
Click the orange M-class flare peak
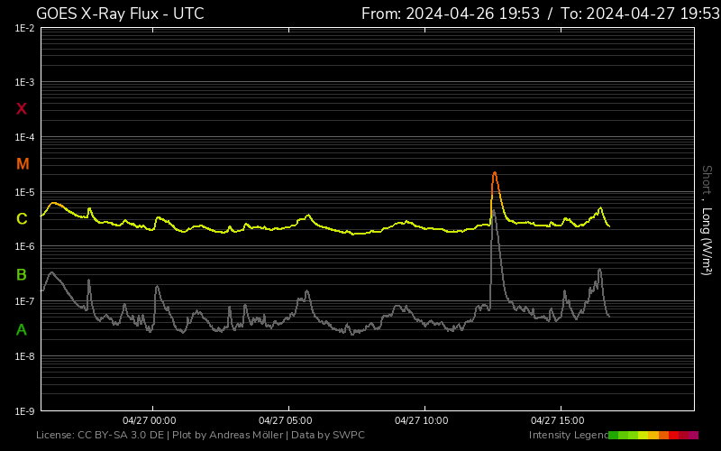click(494, 173)
